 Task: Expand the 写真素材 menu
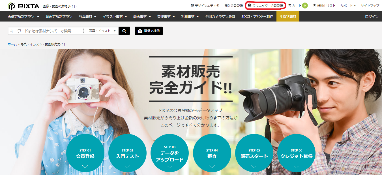coord(87,16)
